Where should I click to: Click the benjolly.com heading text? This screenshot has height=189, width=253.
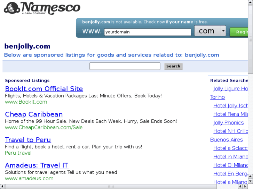[27, 46]
